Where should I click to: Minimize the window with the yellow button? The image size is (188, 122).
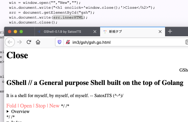pyautogui.click(x=15, y=31)
